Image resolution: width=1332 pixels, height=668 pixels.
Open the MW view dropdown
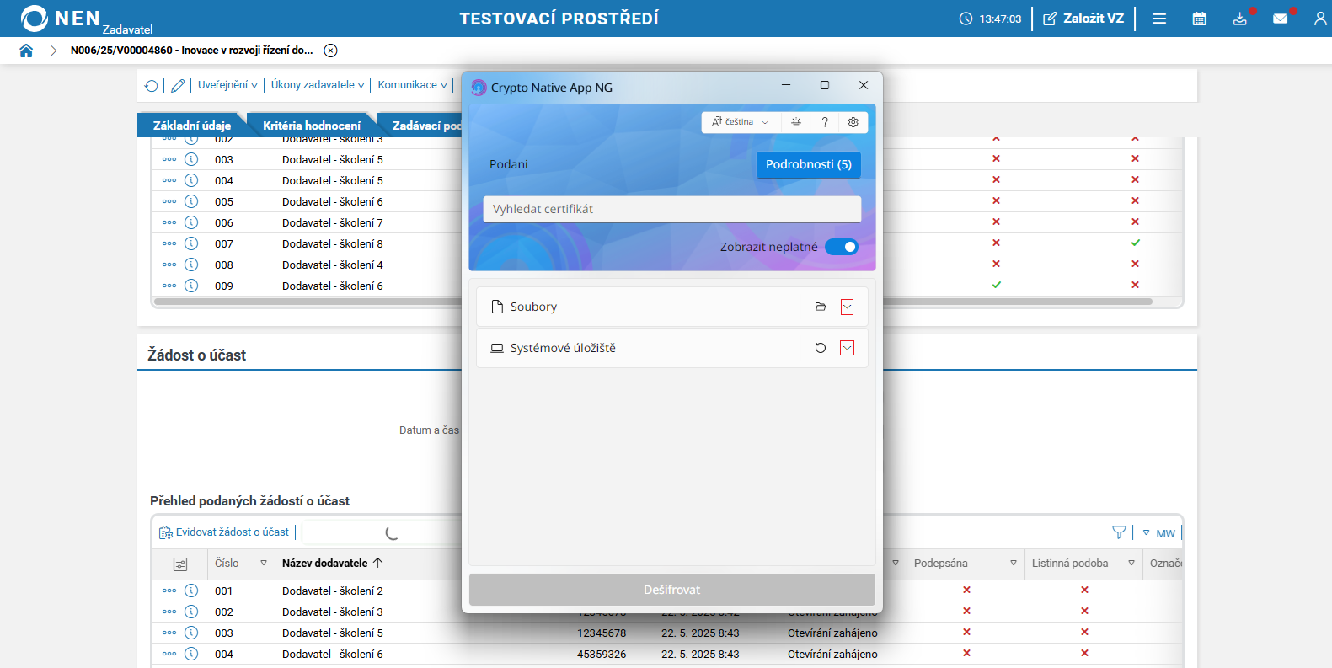[x=1159, y=533]
